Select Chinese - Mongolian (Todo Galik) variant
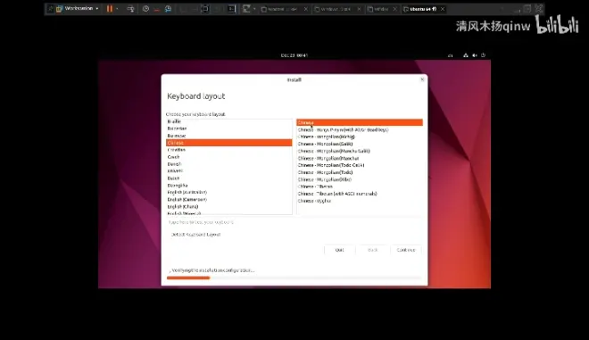Image resolution: width=589 pixels, height=340 pixels. tap(360, 165)
